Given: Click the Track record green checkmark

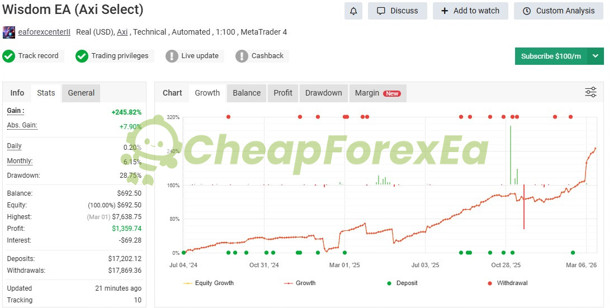Looking at the screenshot, I should (x=8, y=56).
